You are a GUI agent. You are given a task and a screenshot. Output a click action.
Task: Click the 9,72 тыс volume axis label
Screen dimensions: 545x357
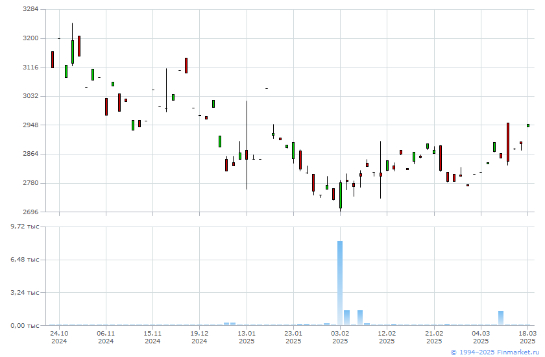[x=25, y=227]
